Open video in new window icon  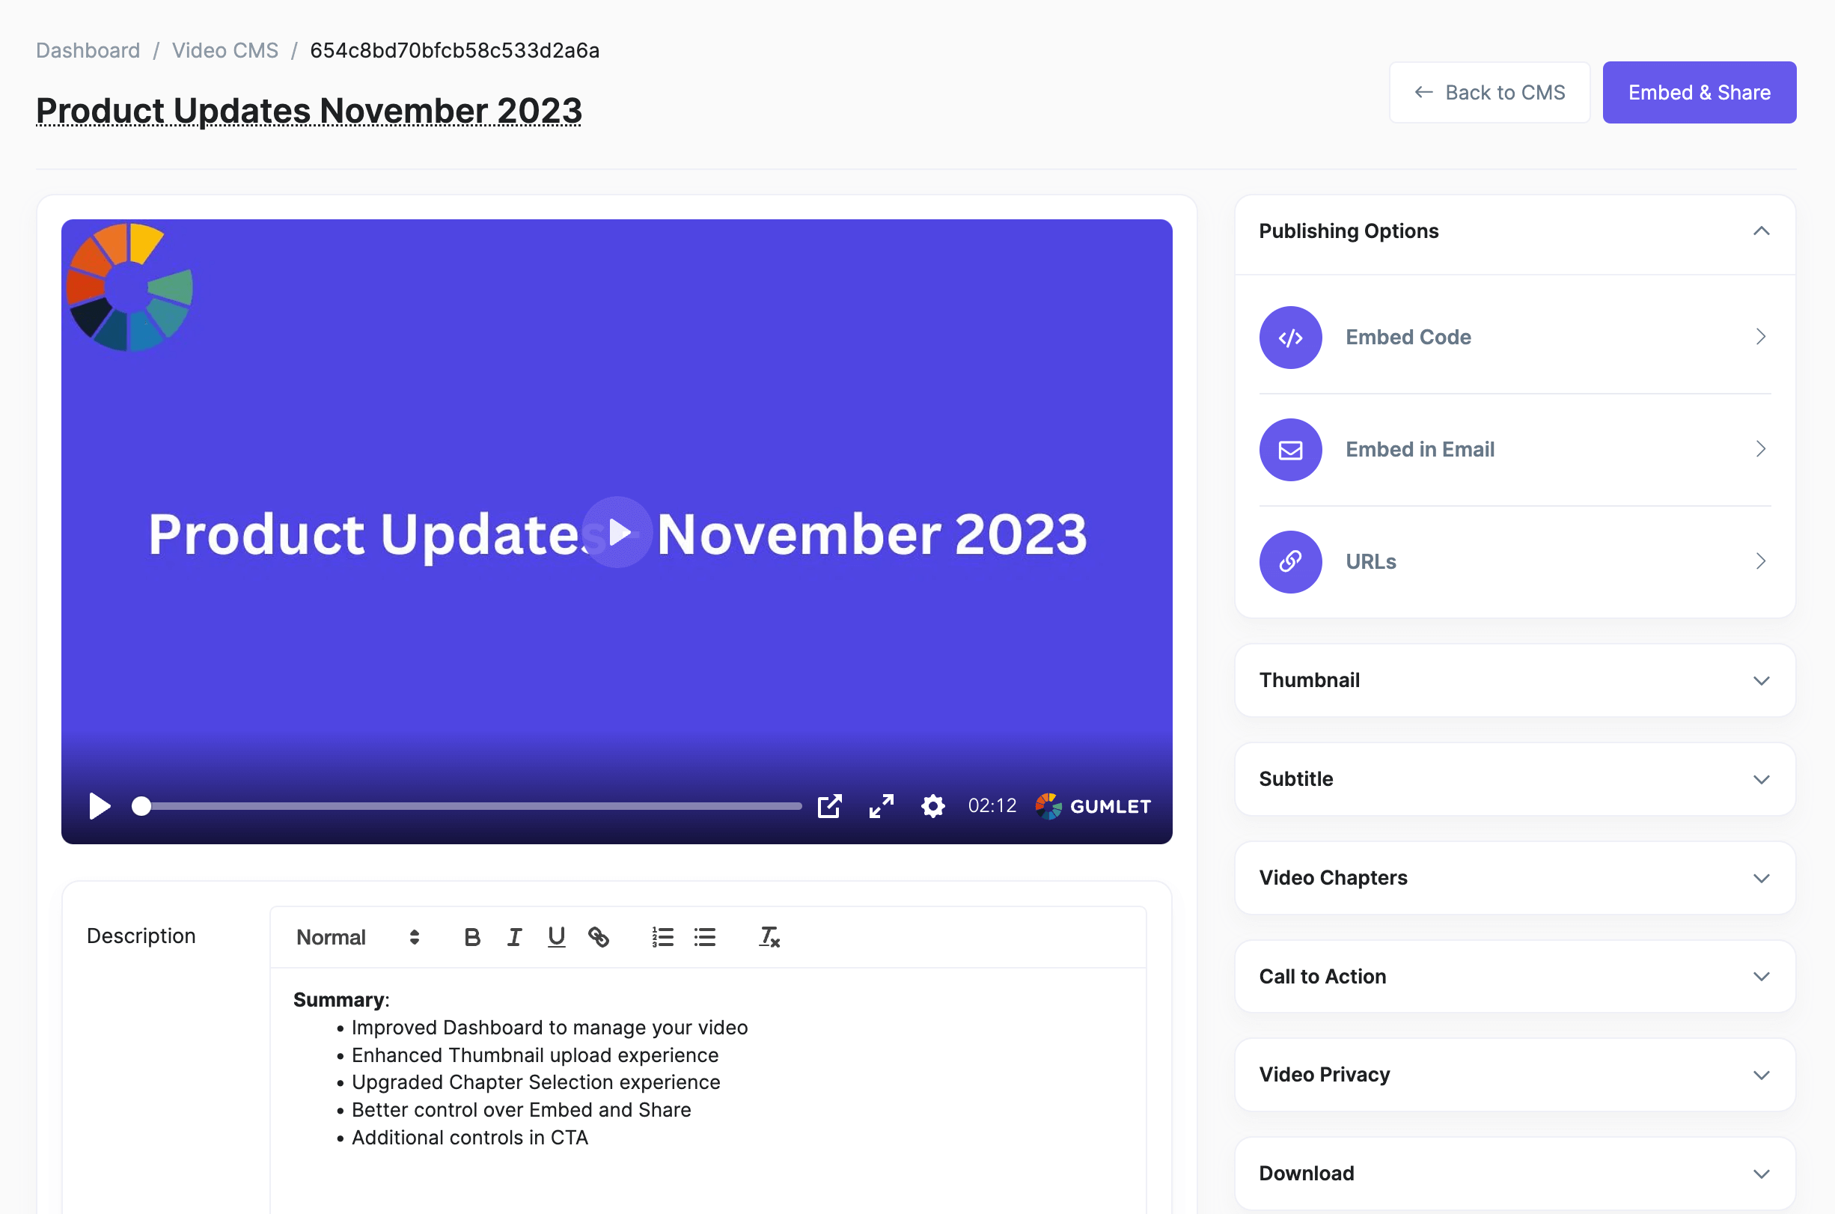829,806
